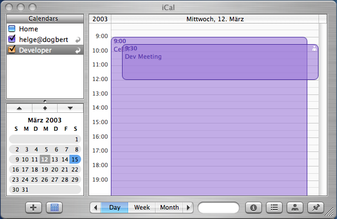
Task: Select March 1 in the mini calendar
Action: pos(77,140)
